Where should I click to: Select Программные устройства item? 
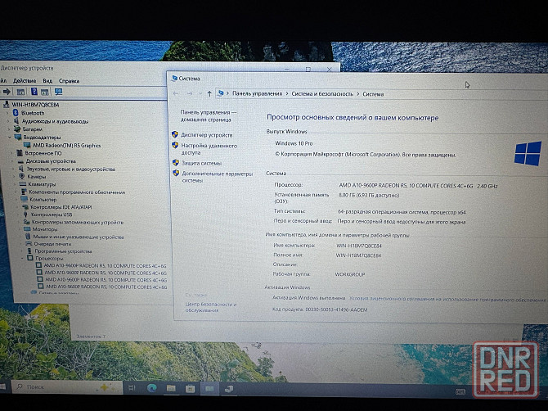point(63,251)
